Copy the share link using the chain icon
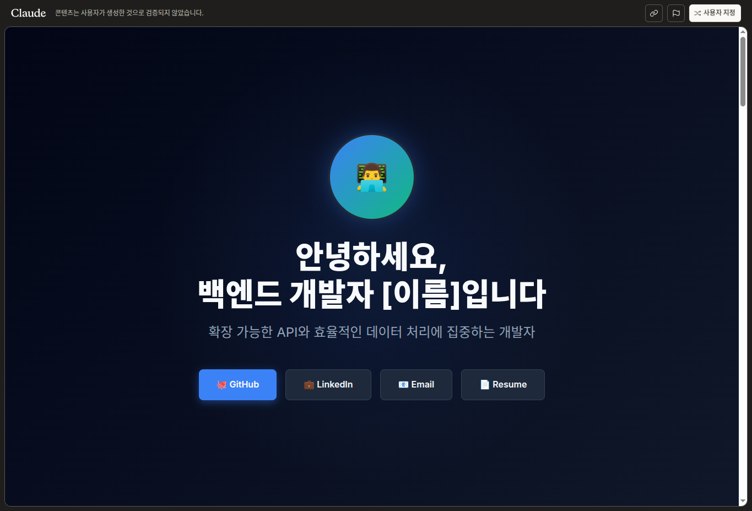Viewport: 752px width, 511px height. (x=654, y=13)
